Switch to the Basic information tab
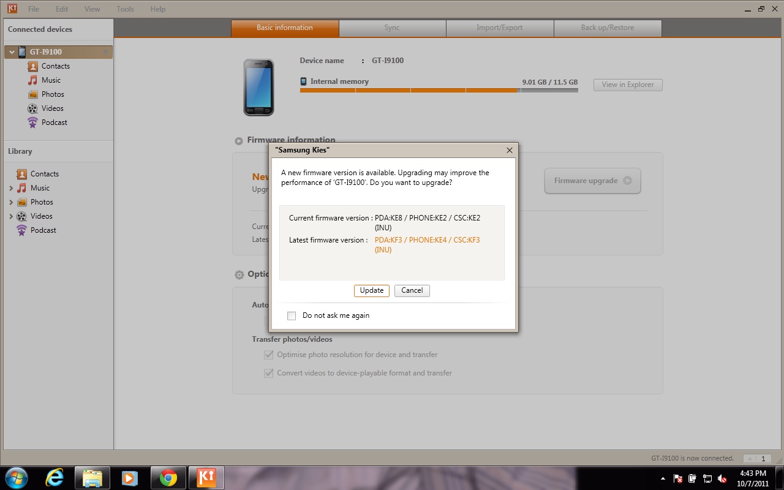Viewport: 784px width, 490px height. coord(285,28)
